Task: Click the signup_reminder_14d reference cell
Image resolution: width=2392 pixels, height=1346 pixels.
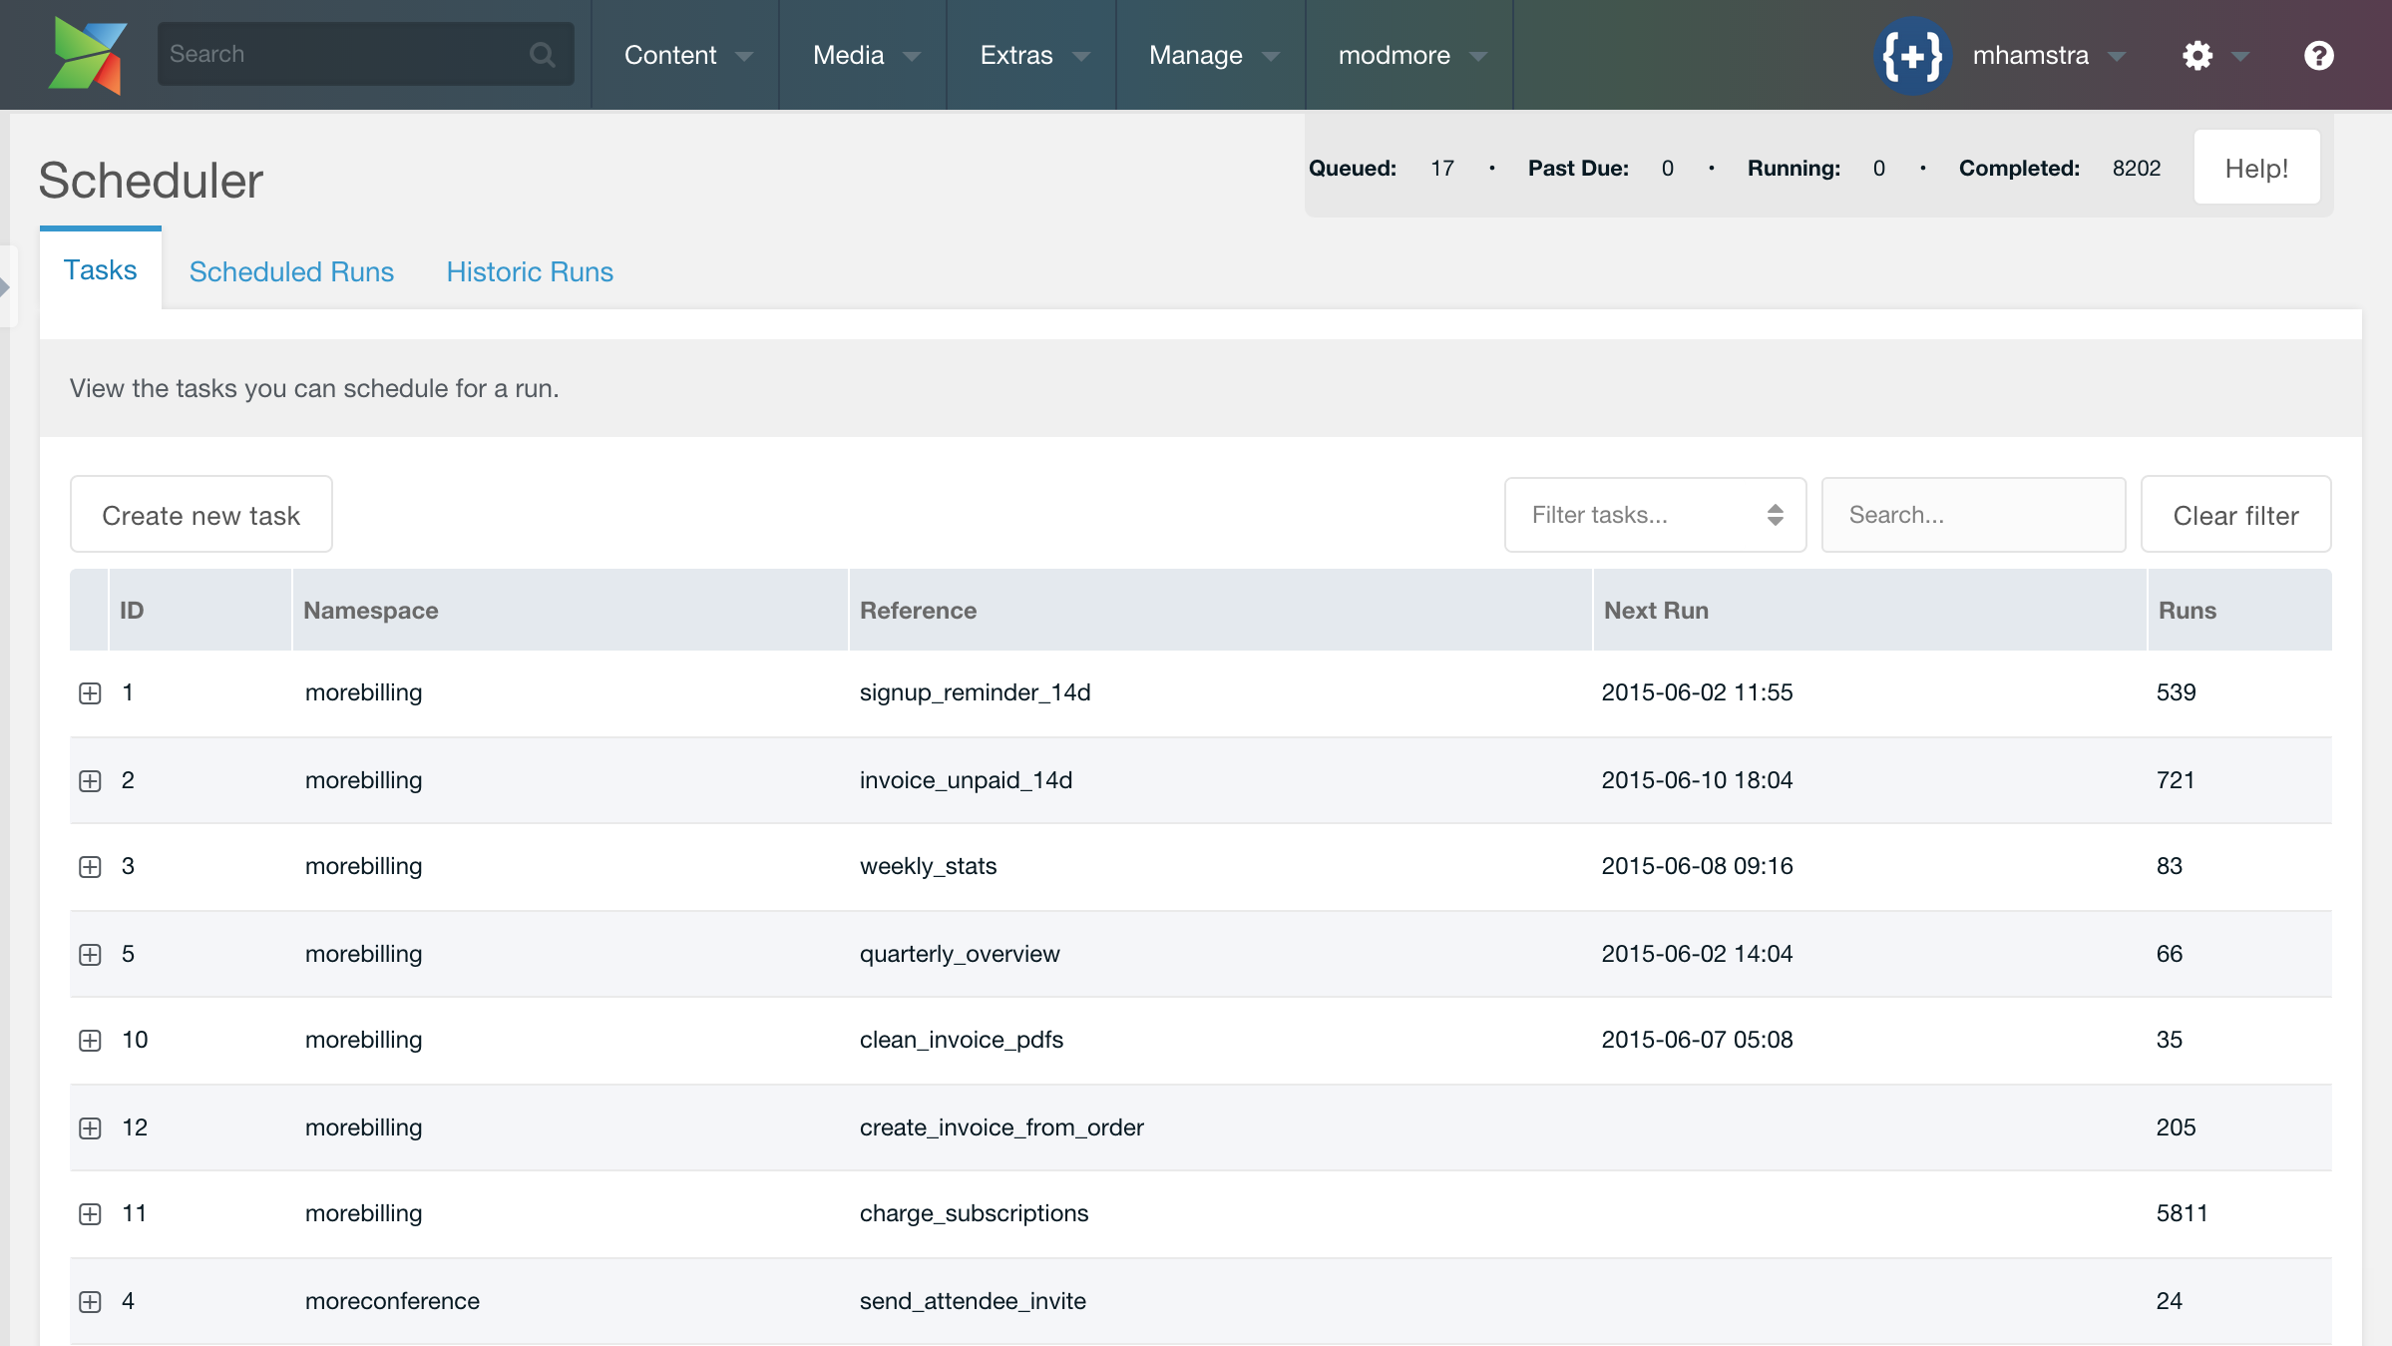Action: (975, 692)
